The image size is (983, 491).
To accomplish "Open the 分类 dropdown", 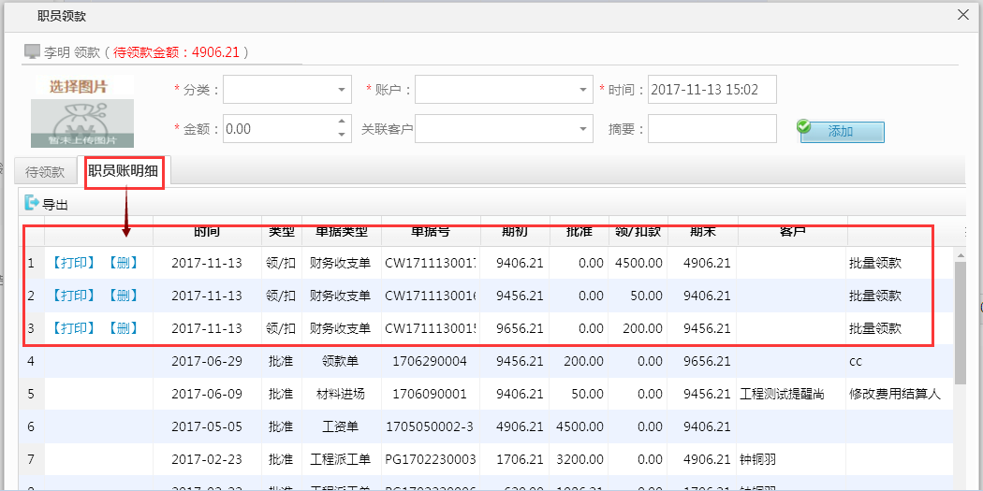I will tap(341, 91).
